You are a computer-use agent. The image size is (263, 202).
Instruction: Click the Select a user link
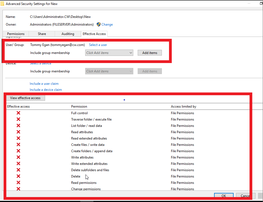coord(98,45)
